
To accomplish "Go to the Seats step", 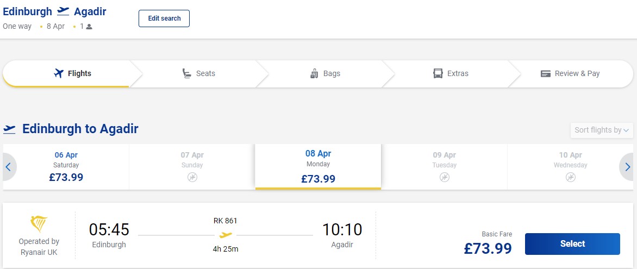I will coord(199,73).
